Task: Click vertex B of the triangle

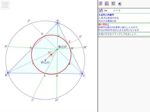Action: click(x=8, y=73)
